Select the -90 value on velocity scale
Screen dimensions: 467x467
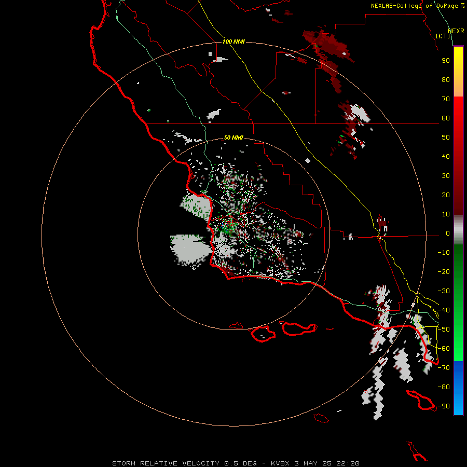444,406
